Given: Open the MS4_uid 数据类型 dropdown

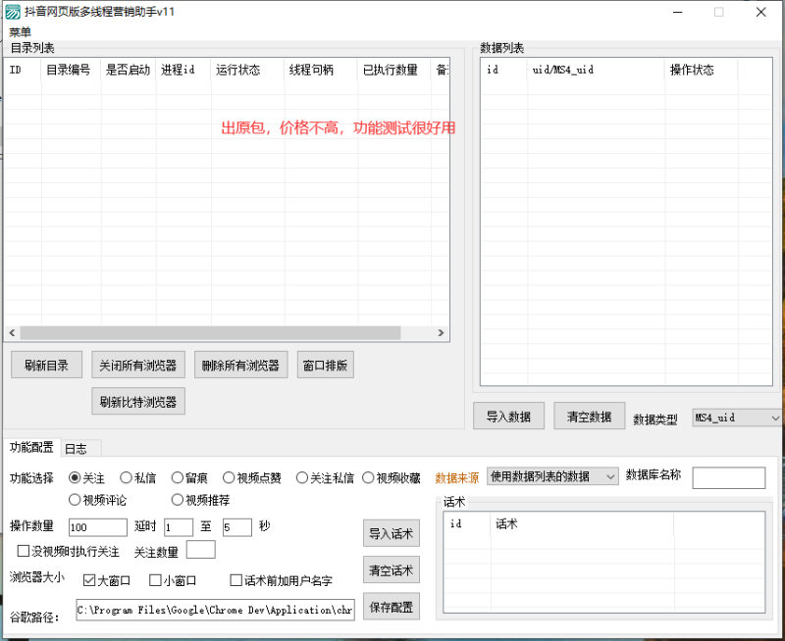Looking at the screenshot, I should coord(736,418).
